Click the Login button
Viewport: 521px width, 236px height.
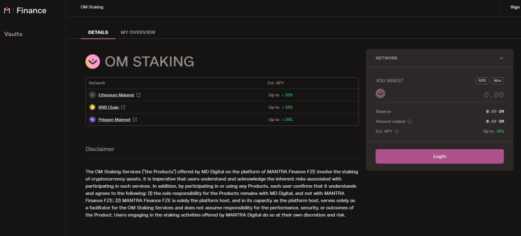coord(440,156)
